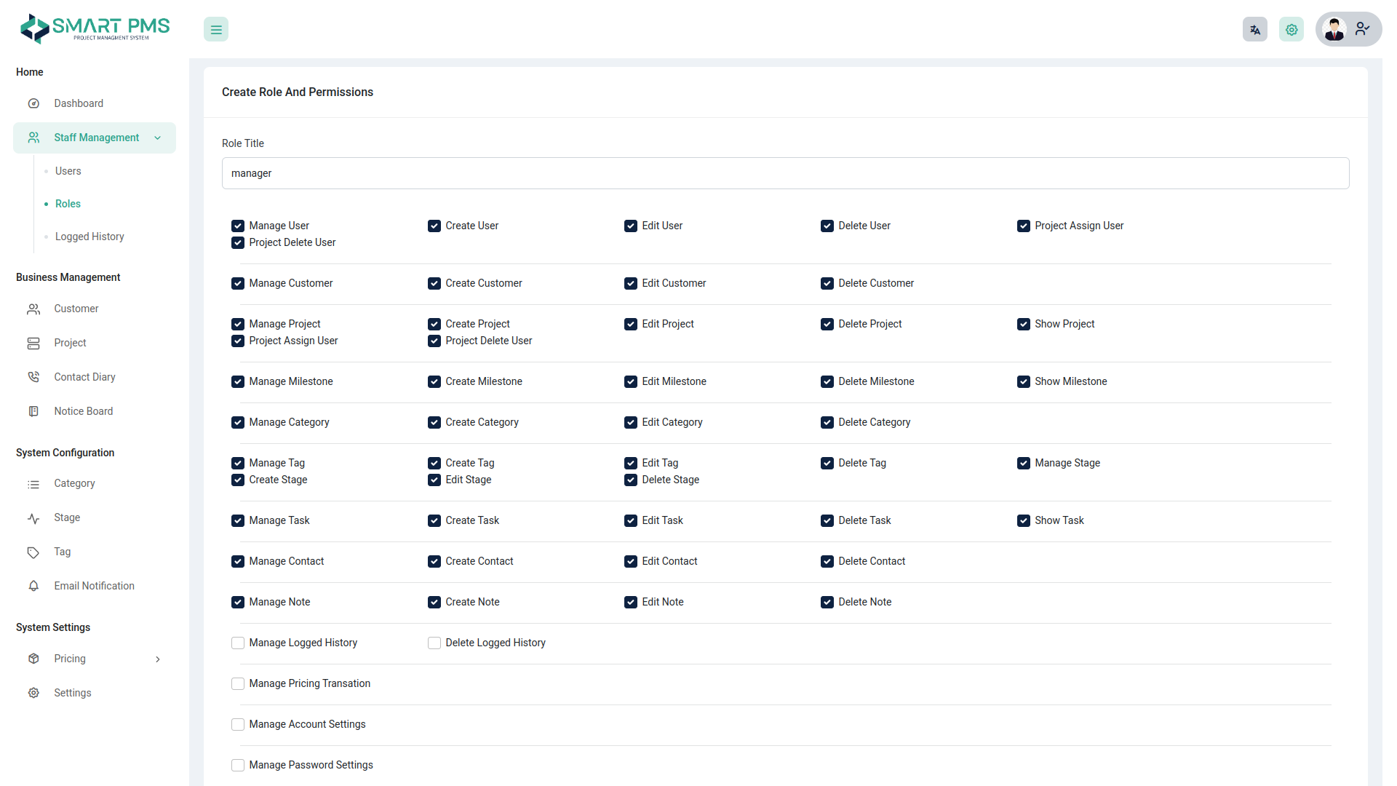Click the Dashboard sidebar icon
This screenshot has width=1397, height=786.
33,103
